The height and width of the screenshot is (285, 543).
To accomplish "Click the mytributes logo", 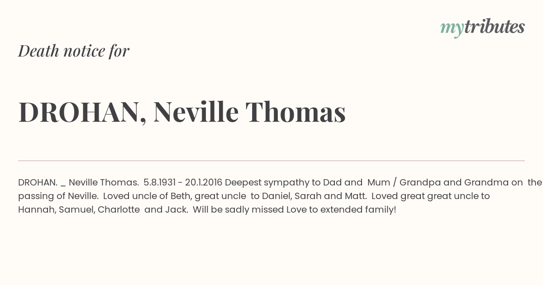I will click(x=482, y=28).
